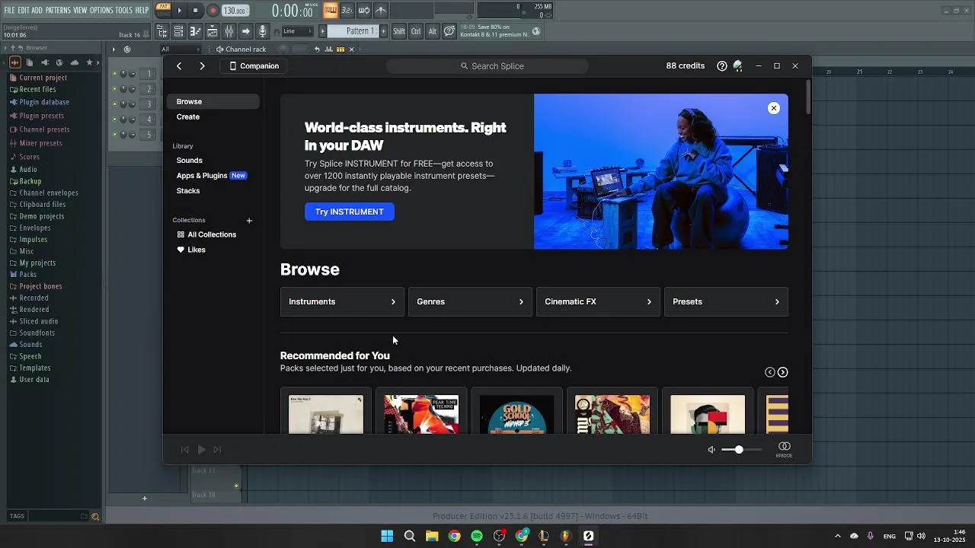Open the TOOLS menu
This screenshot has height=548, width=975.
tap(124, 11)
